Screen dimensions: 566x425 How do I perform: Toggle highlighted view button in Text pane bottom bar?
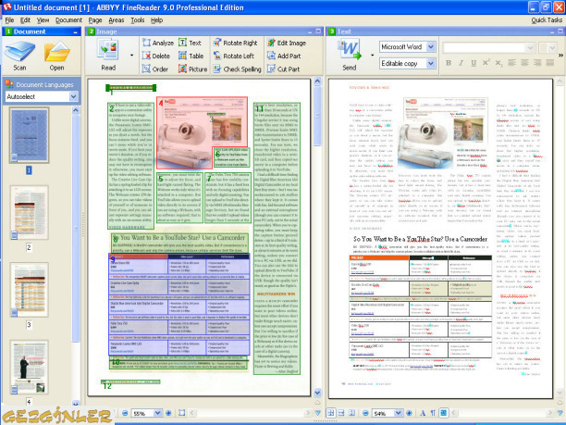444,413
